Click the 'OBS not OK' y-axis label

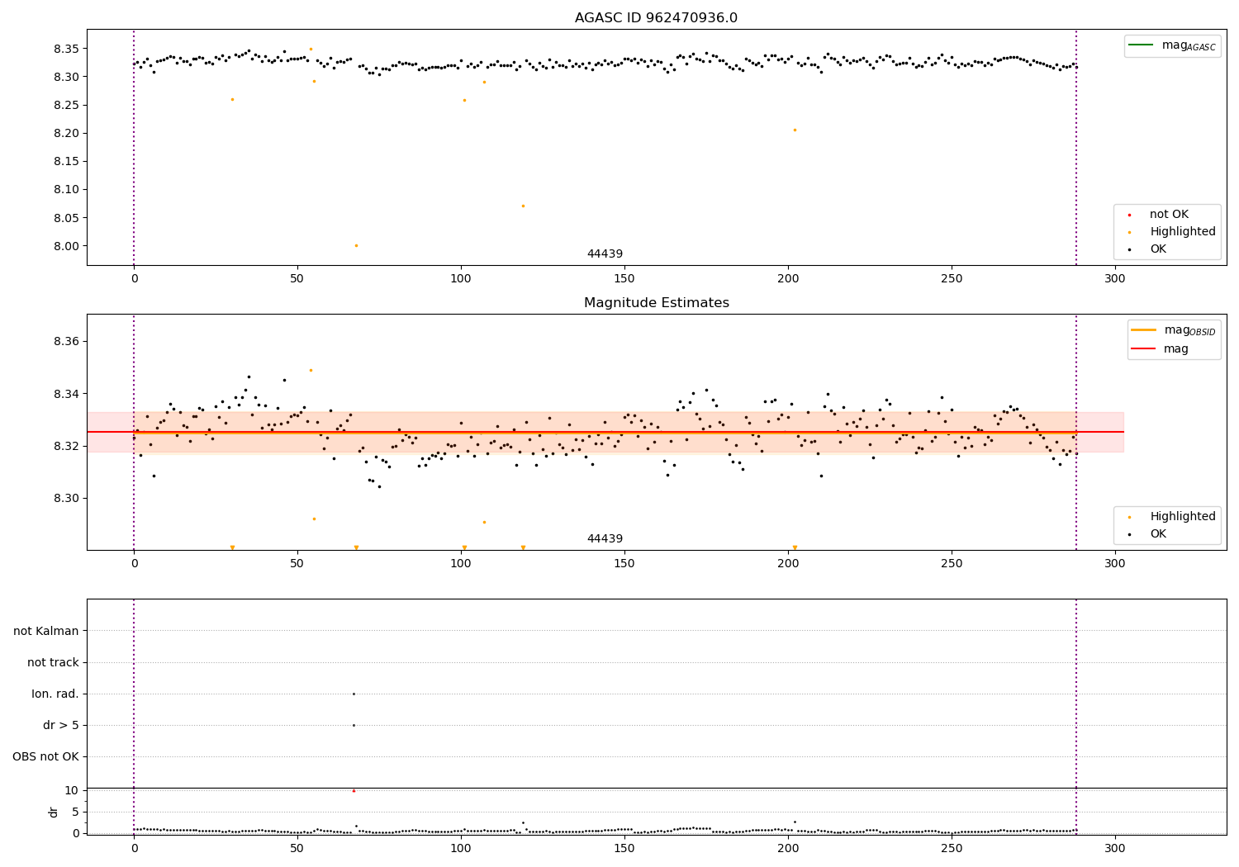(46, 757)
